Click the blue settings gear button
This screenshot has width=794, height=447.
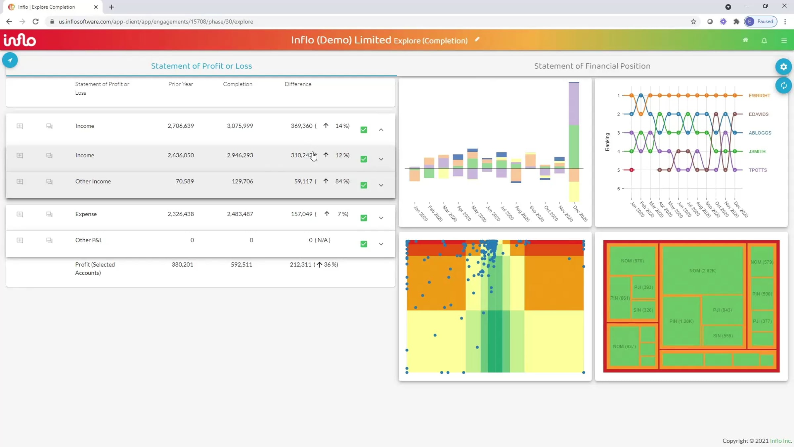point(783,67)
